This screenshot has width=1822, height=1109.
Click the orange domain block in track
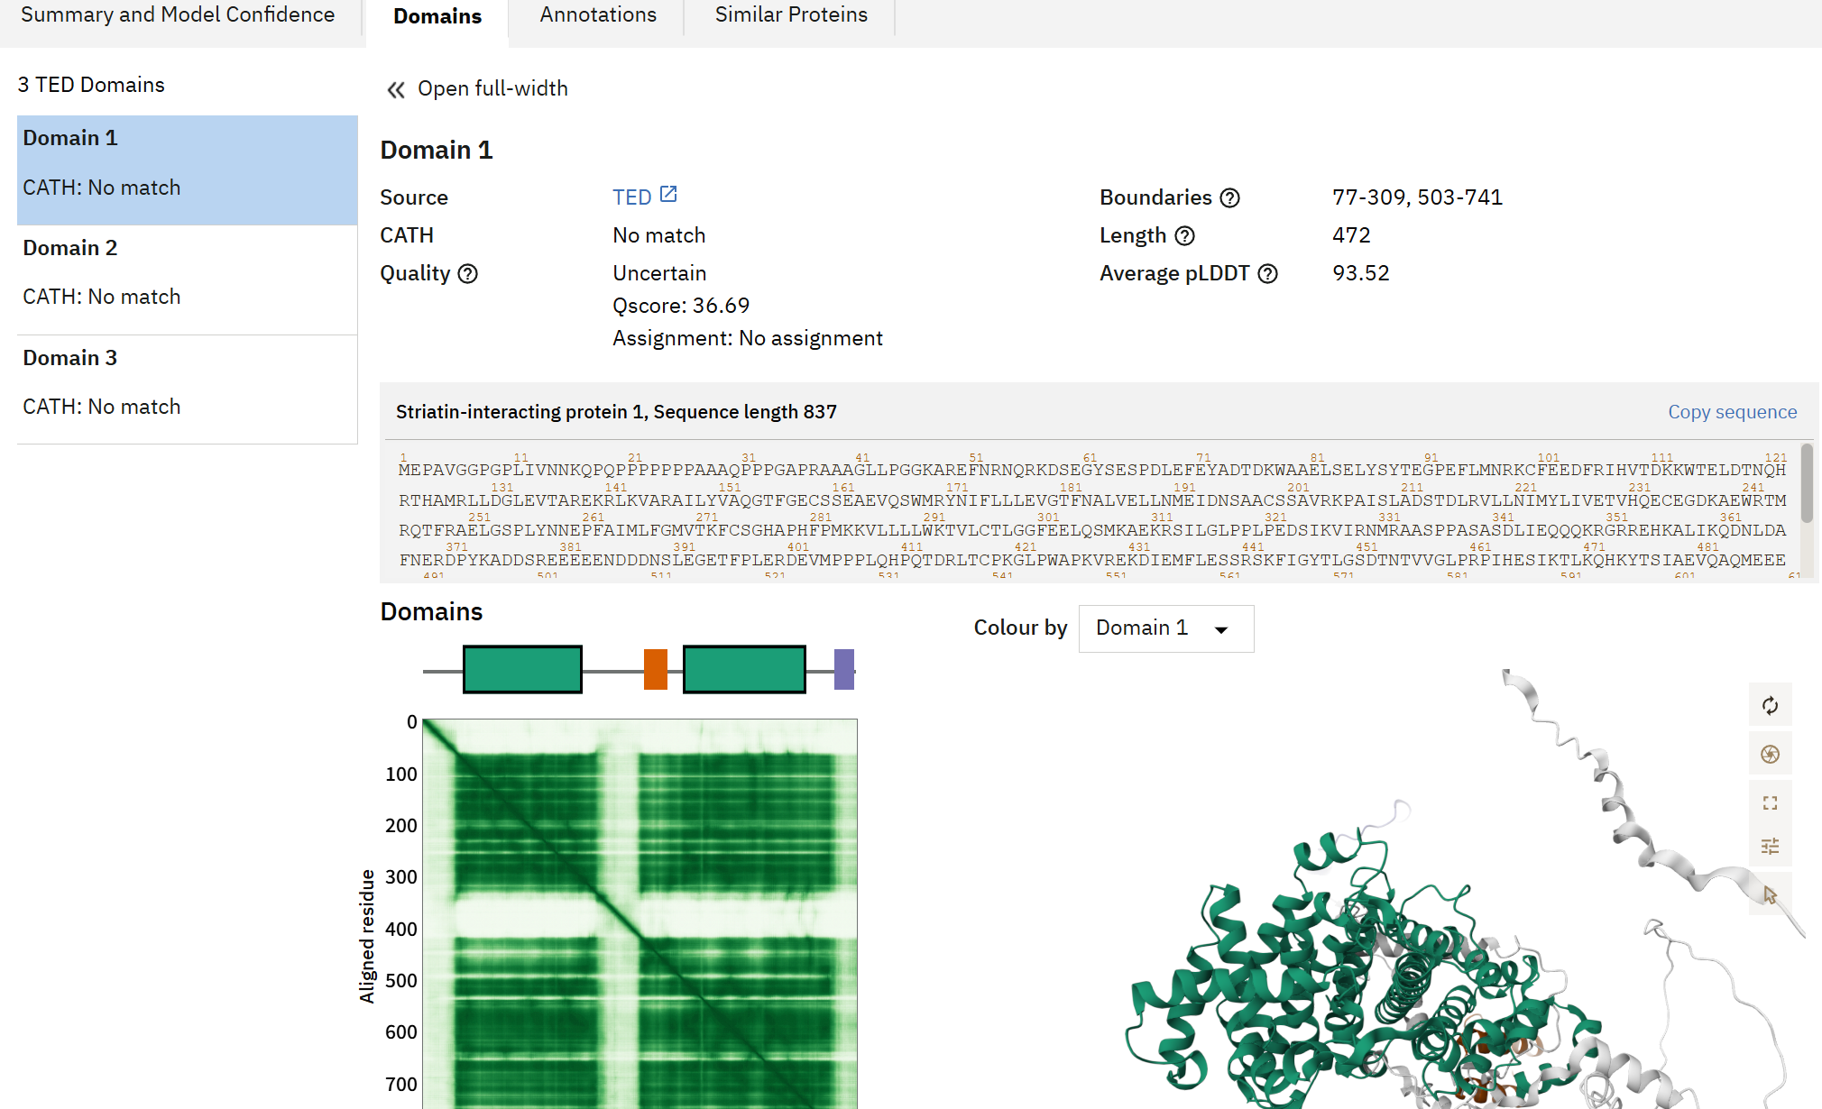coord(655,669)
